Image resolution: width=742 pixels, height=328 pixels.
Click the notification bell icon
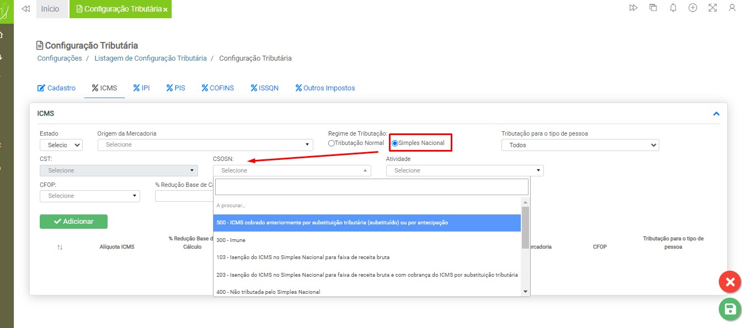pyautogui.click(x=673, y=8)
